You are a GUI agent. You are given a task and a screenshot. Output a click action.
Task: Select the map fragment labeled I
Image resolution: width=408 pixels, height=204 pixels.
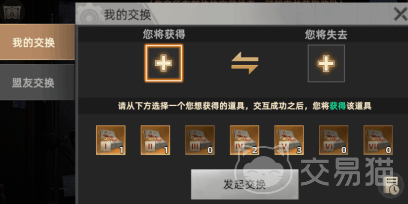point(111,140)
